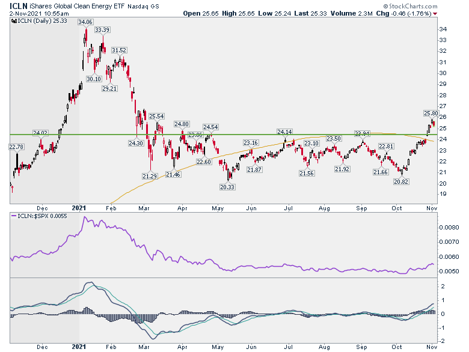Click the 21.46 low price label

pos(173,174)
